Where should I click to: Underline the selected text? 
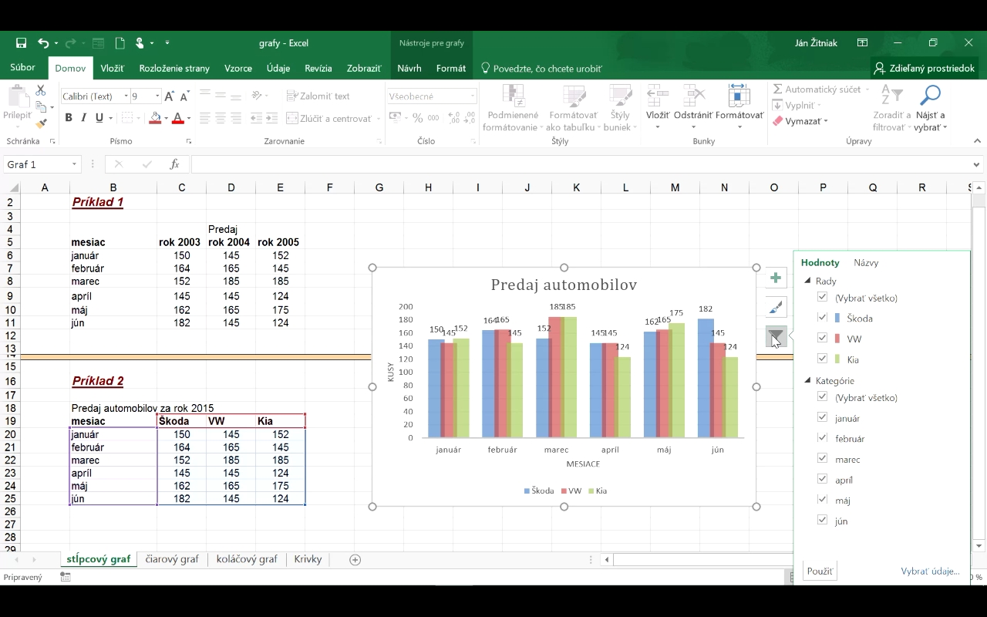[x=99, y=118]
